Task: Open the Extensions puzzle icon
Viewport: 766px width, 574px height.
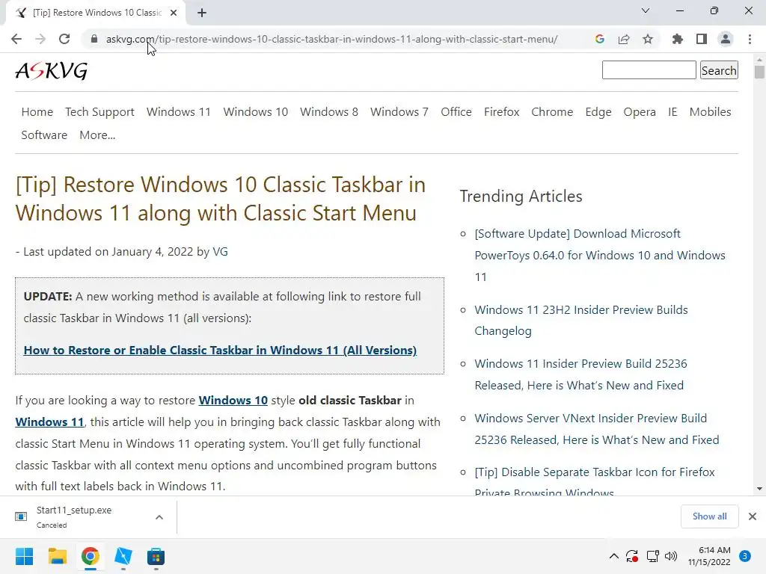Action: pos(678,39)
